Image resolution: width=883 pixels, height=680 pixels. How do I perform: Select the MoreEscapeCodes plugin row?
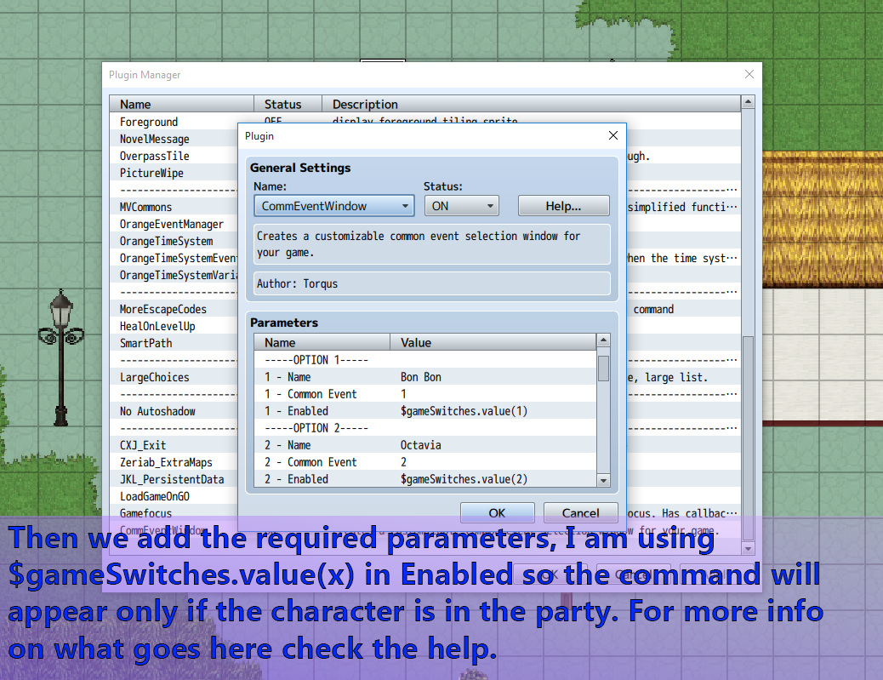[x=174, y=309]
